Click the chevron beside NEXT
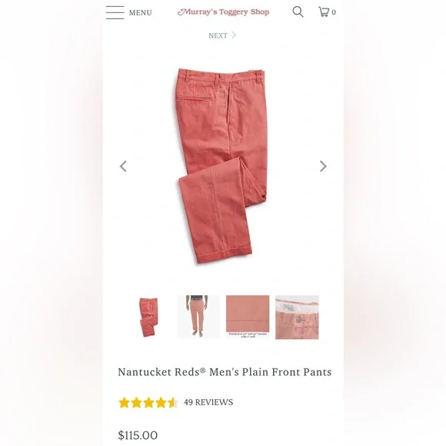 pyautogui.click(x=234, y=35)
